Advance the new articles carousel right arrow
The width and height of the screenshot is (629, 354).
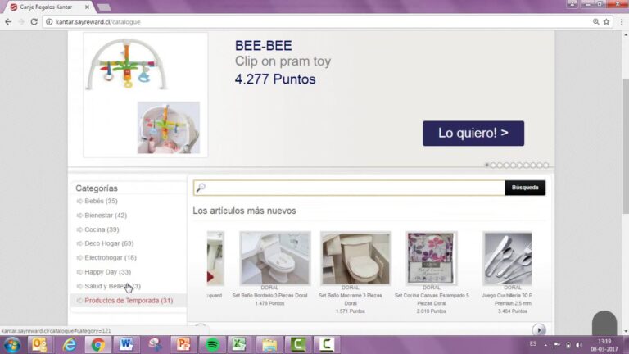point(539,330)
